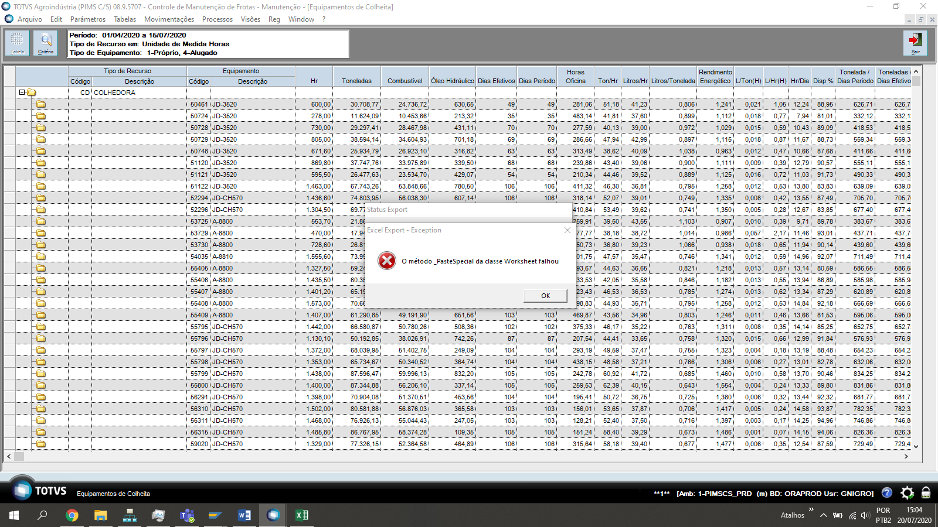Open the ? help menu
Image resolution: width=938 pixels, height=527 pixels.
pos(324,19)
